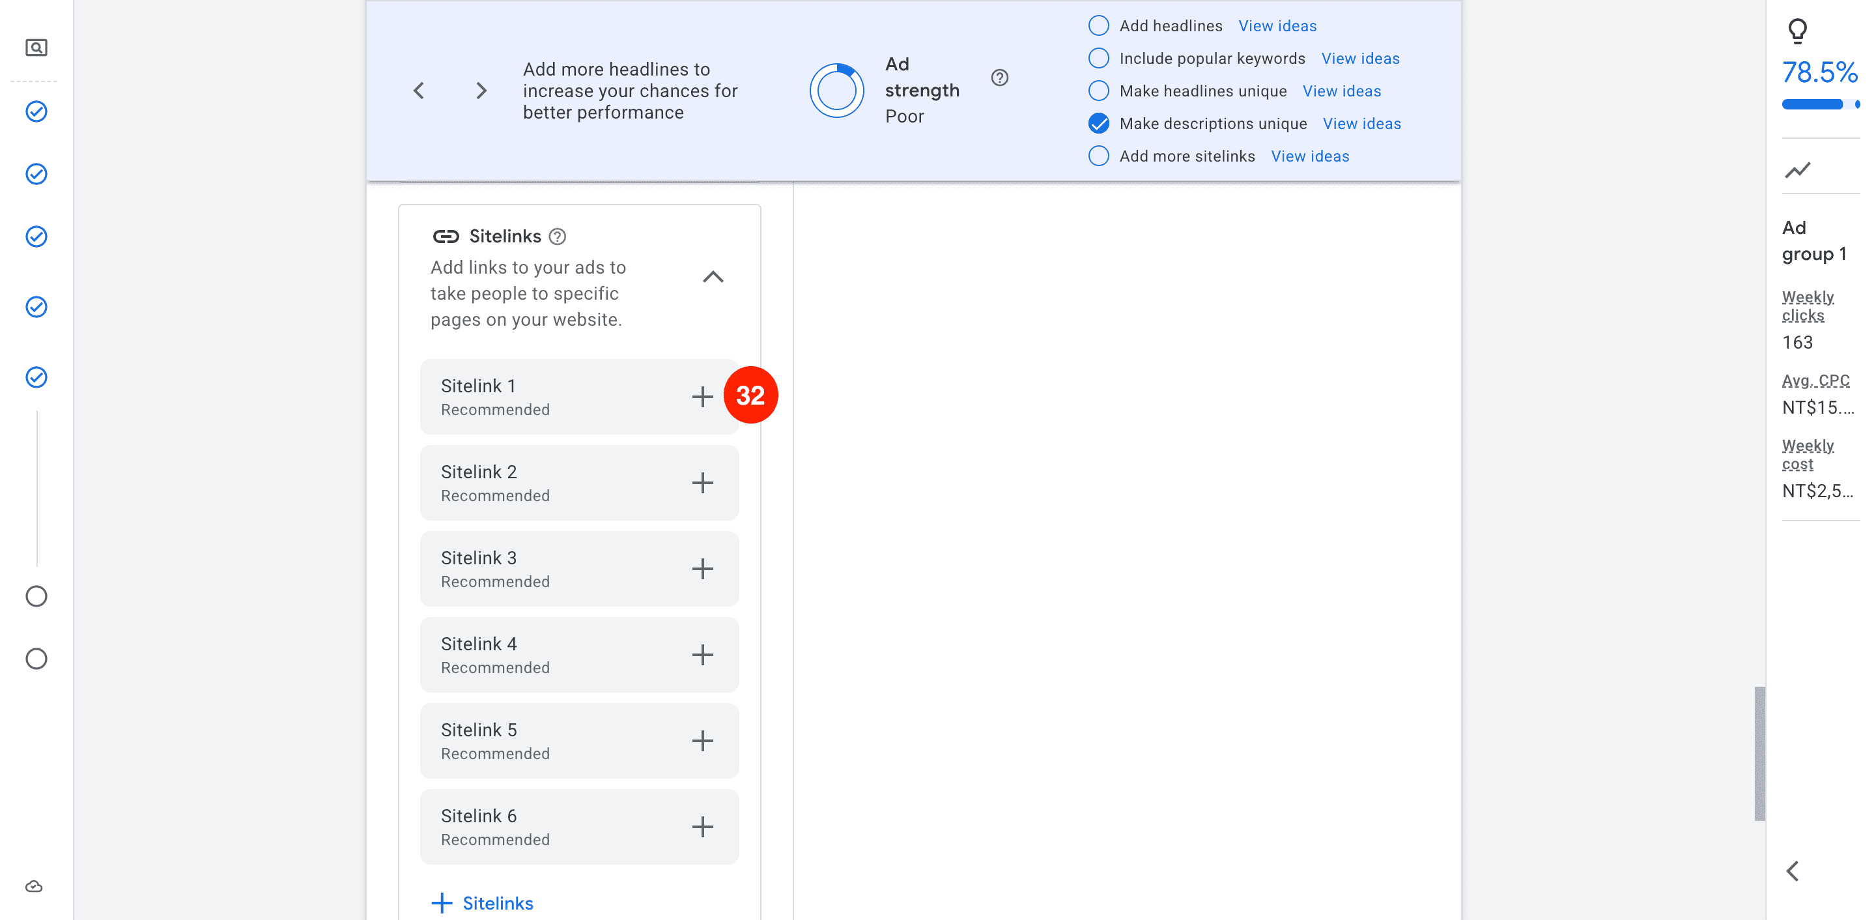
Task: Expand the Sitelink 3 Recommended row
Action: point(579,569)
